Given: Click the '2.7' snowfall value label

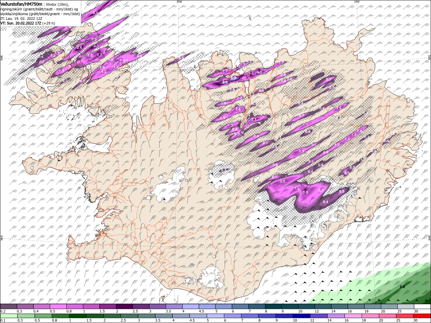Looking at the screenshot, I should [99, 55].
